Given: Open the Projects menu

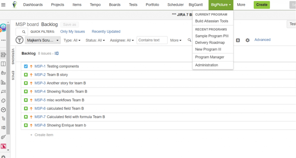Looking at the screenshot, I should [x=58, y=5].
